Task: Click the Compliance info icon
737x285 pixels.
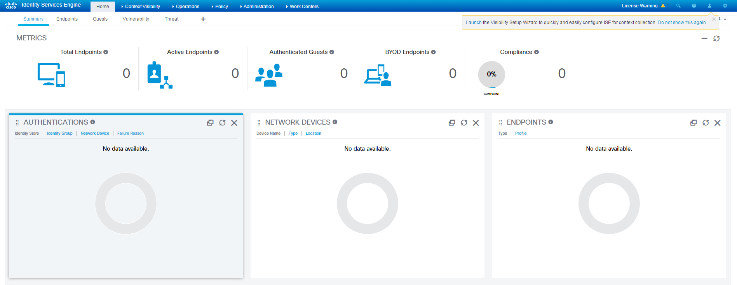Action: pos(537,52)
